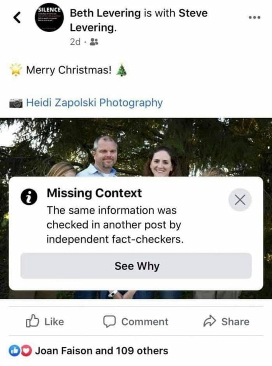The height and width of the screenshot is (366, 272).
Task: Open the like and heart reaction icons
Action: coord(20,351)
